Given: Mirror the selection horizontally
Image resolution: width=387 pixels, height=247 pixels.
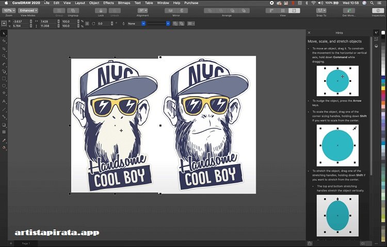Looking at the screenshot, I should tap(170, 11).
